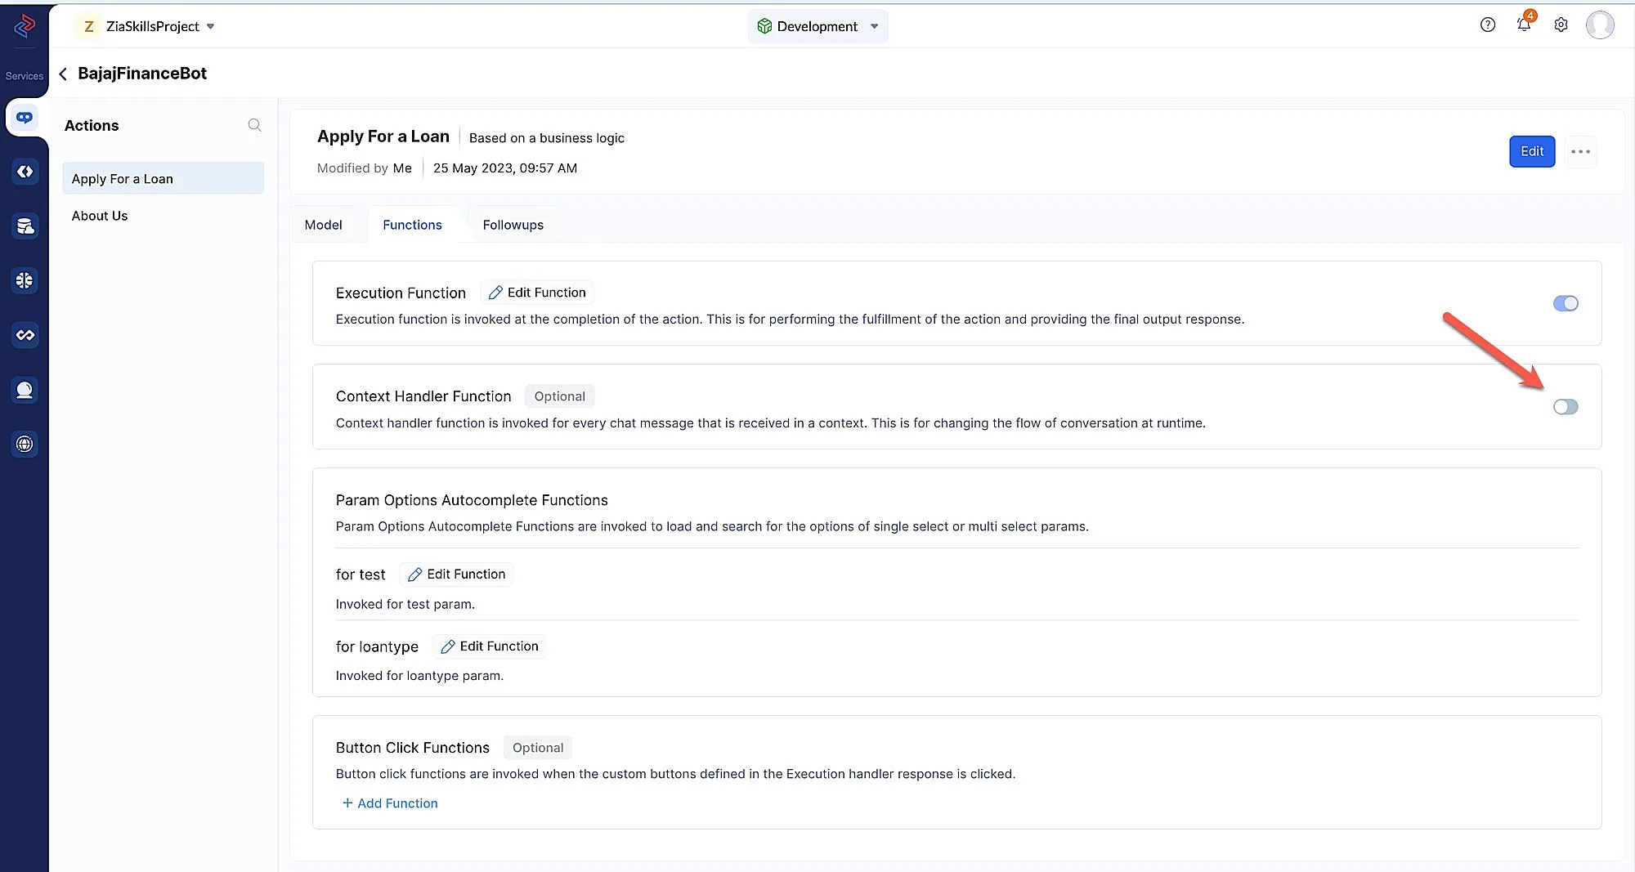Open the Development environment dropdown
Screen dimensions: 1635x872
tap(817, 26)
